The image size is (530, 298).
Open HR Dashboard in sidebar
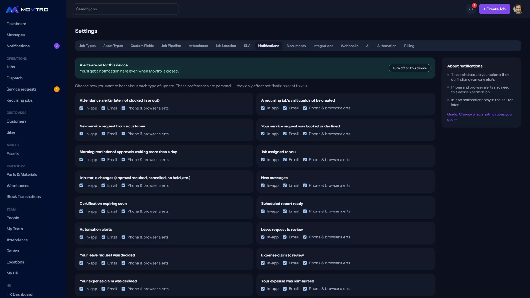point(20,294)
